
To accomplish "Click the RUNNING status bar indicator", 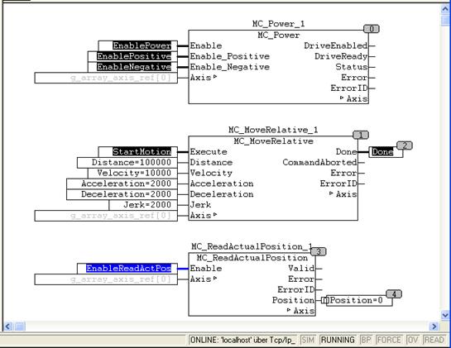I will pos(338,341).
